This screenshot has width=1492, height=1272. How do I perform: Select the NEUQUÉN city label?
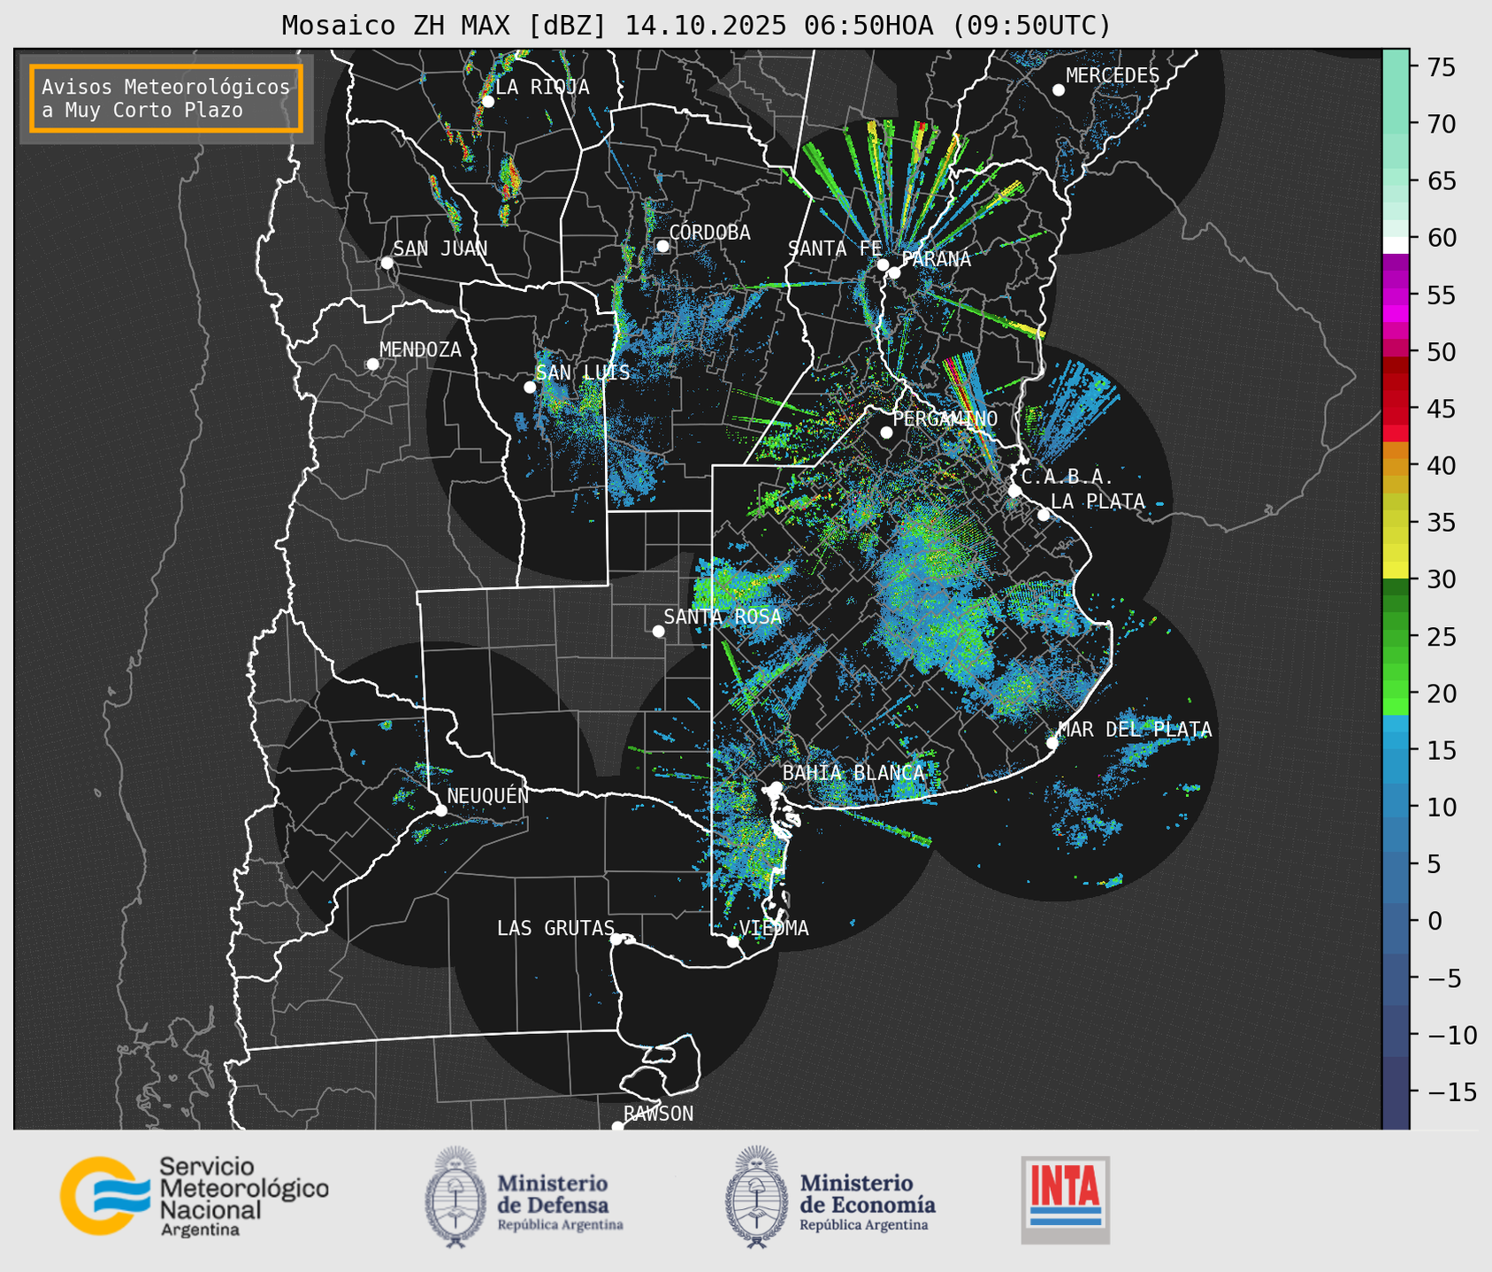[x=488, y=795]
